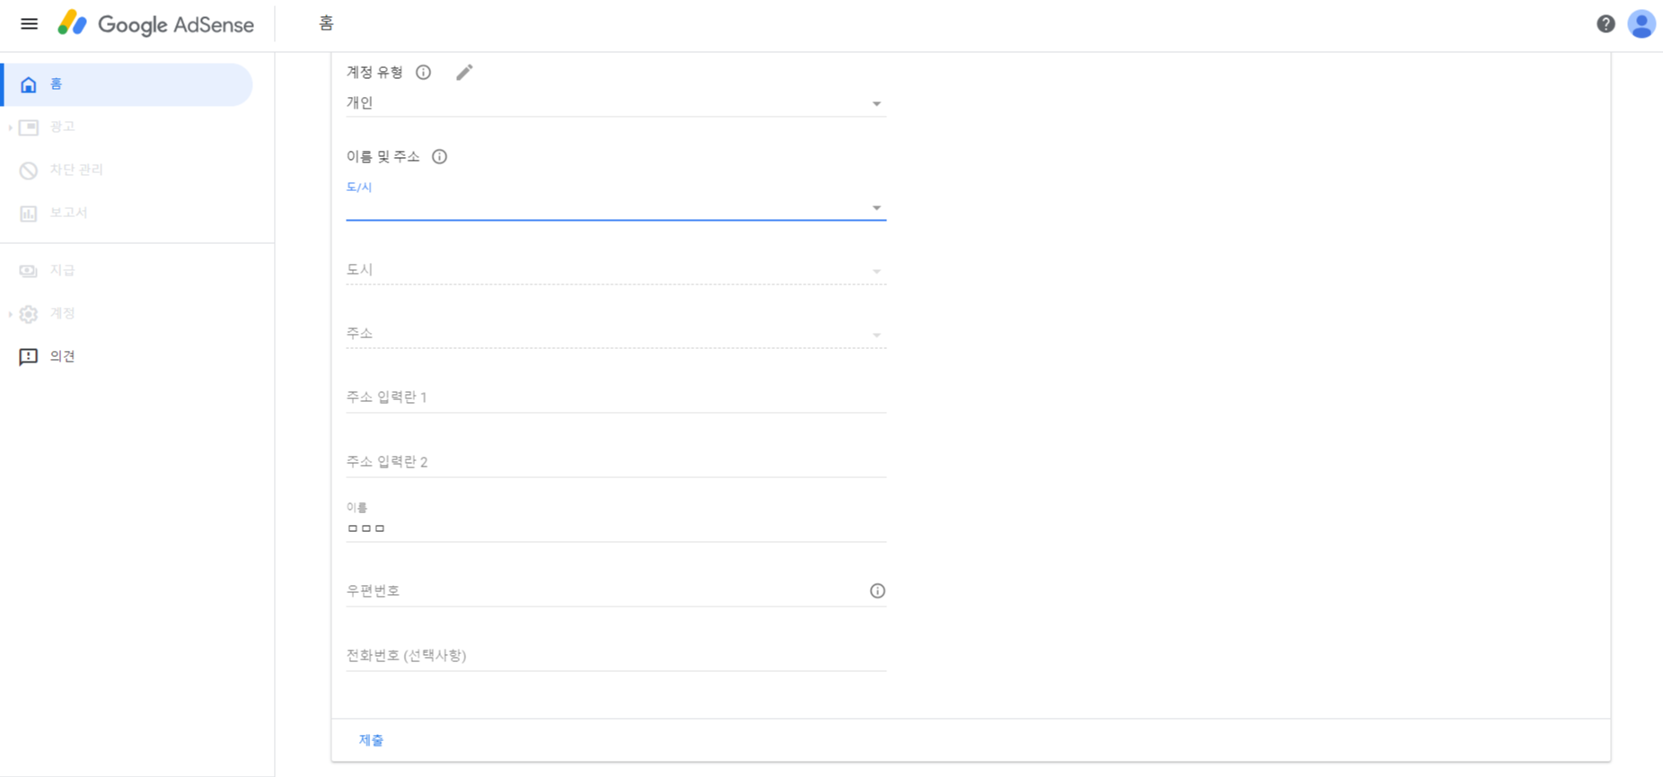
Task: Select 홈 in the sidebar
Action: coord(128,84)
